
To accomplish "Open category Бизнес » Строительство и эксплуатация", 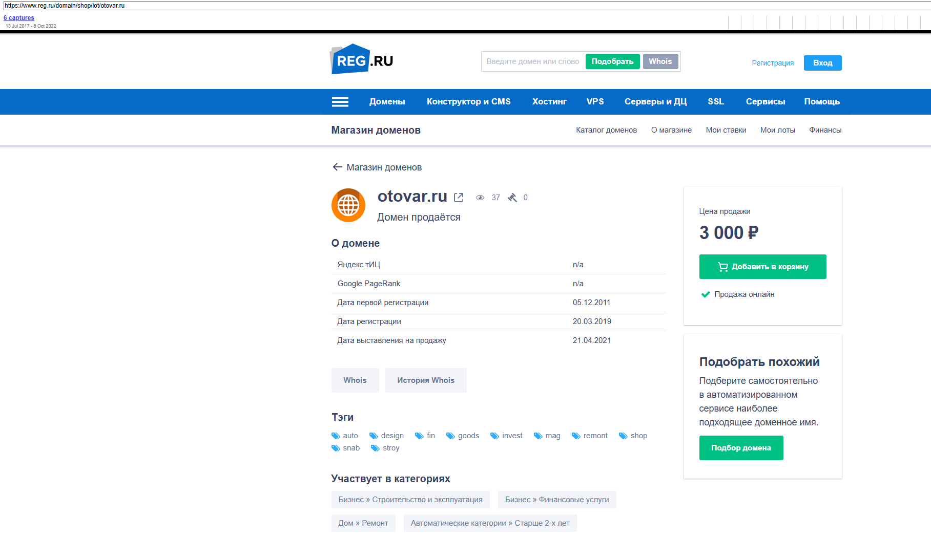I will (x=410, y=500).
